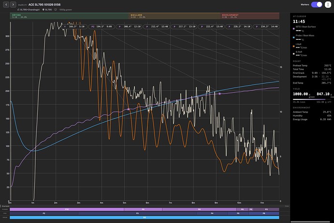Image resolution: width=334 pixels, height=223 pixels.
Task: Click the Probe / Bean Mass legend dot
Action: coord(294,37)
